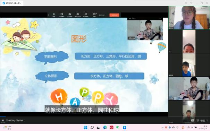Image resolution: width=210 pixels, height=131 pixels.
Task: Click the record meeting icon
Action: [x=86, y=15]
